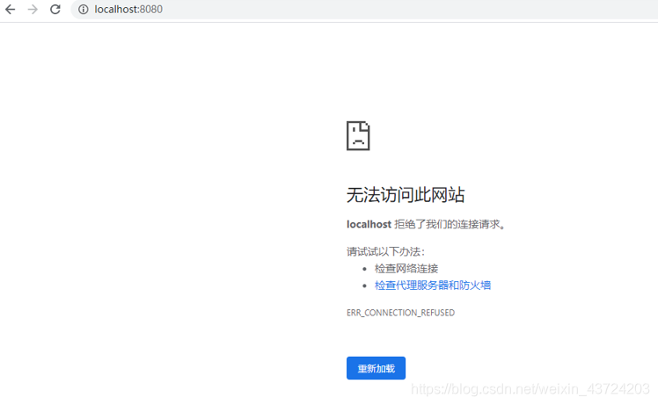Focus the address bar showing localhost:8080
Image resolution: width=658 pixels, height=405 pixels.
pos(364,9)
